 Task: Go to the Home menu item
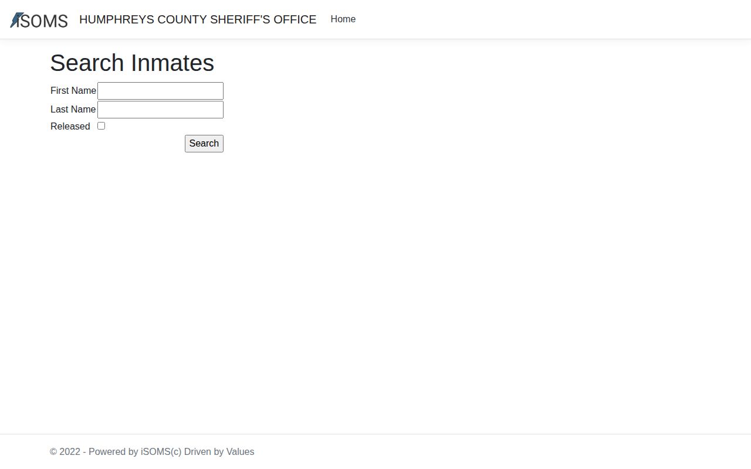pyautogui.click(x=343, y=19)
